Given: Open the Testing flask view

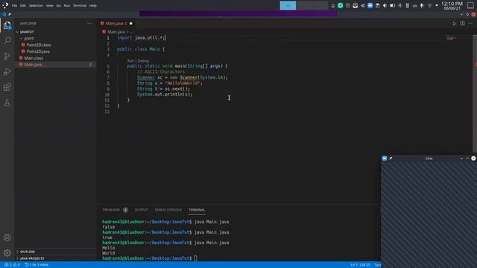Looking at the screenshot, I should pos(7,103).
